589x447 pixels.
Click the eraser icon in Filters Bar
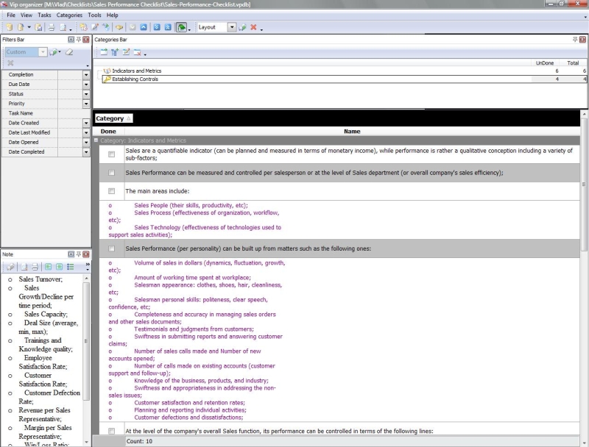tap(69, 52)
